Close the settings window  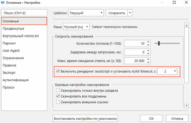(x=186, y=3)
